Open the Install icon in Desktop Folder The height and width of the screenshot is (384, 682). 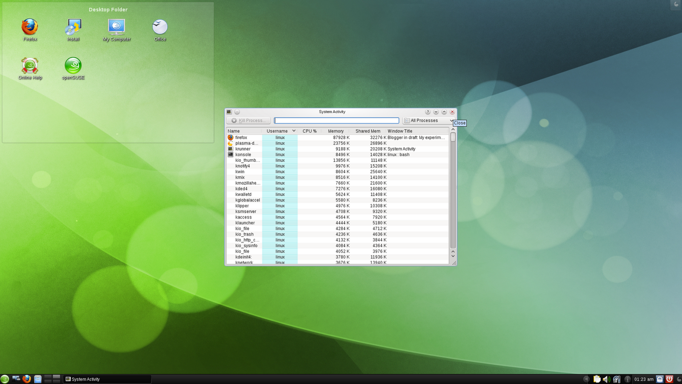[x=72, y=26]
